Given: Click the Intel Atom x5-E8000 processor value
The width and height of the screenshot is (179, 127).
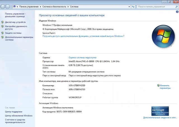Looking at the screenshot, I should pyautogui.click(x=94, y=61).
